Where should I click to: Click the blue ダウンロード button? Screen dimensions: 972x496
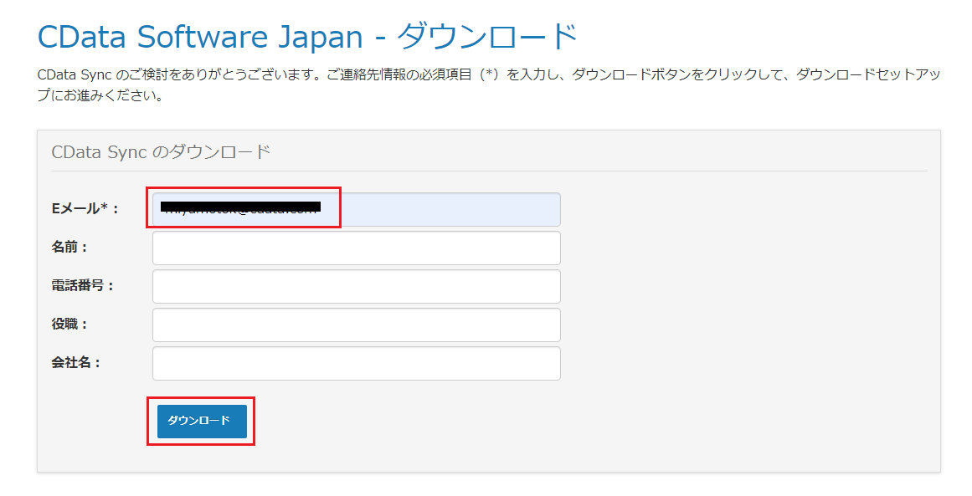pyautogui.click(x=202, y=421)
